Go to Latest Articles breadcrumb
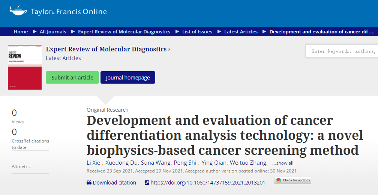The image size is (378, 195). tap(241, 32)
